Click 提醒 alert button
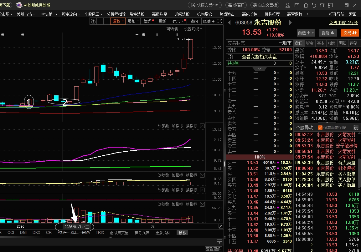 (328, 33)
